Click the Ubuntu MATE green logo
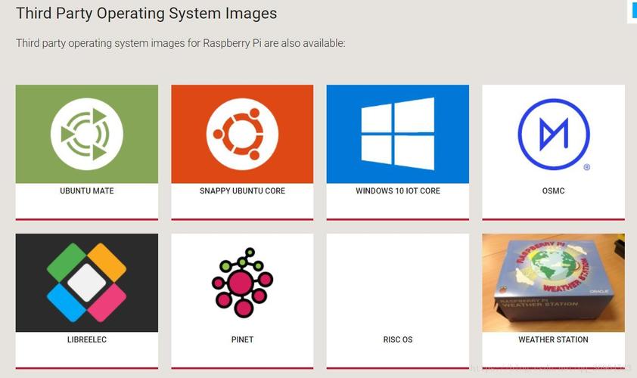This screenshot has width=637, height=378. [87, 134]
